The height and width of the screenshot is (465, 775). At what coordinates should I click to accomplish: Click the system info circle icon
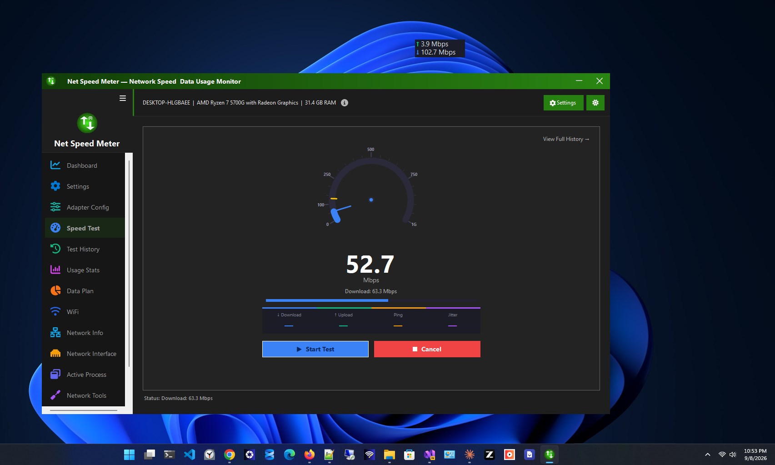tap(345, 103)
